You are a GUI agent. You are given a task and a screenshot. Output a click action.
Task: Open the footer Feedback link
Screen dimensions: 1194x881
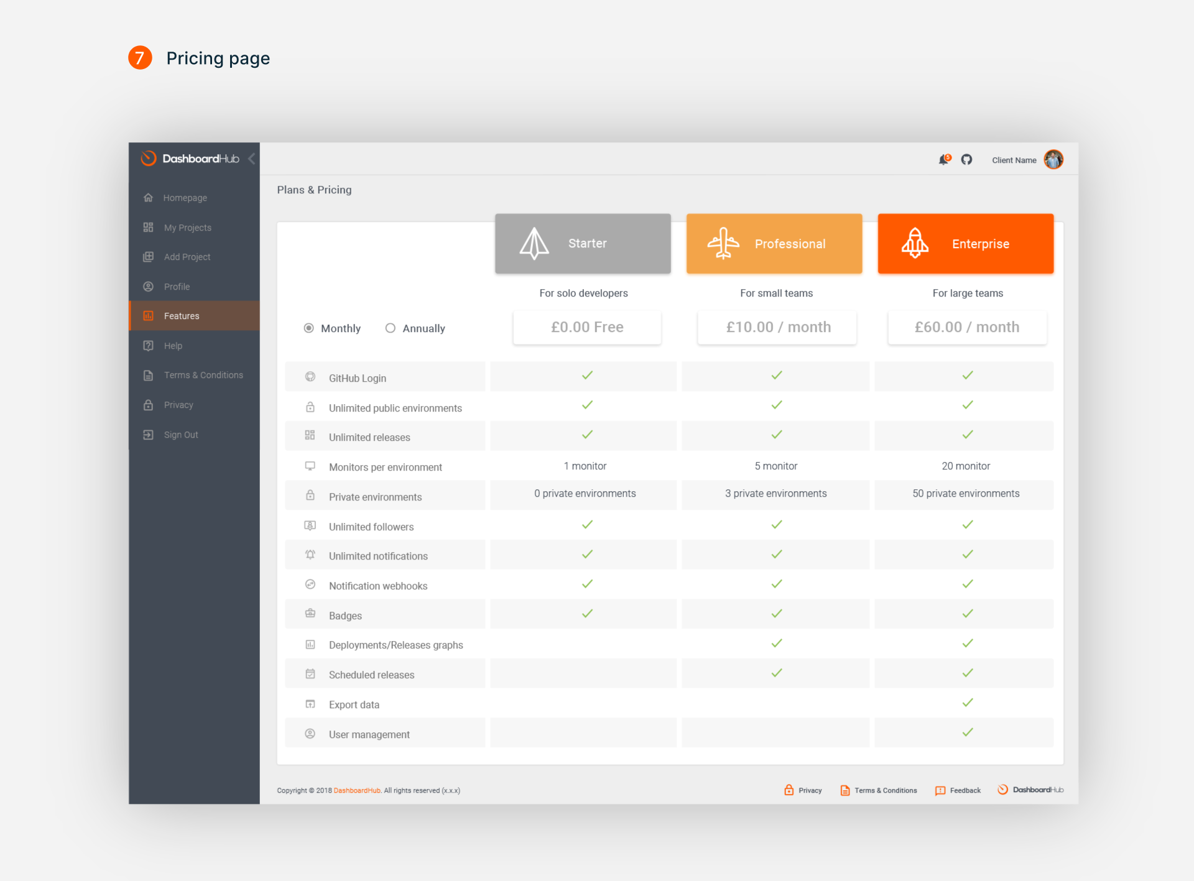click(x=958, y=790)
